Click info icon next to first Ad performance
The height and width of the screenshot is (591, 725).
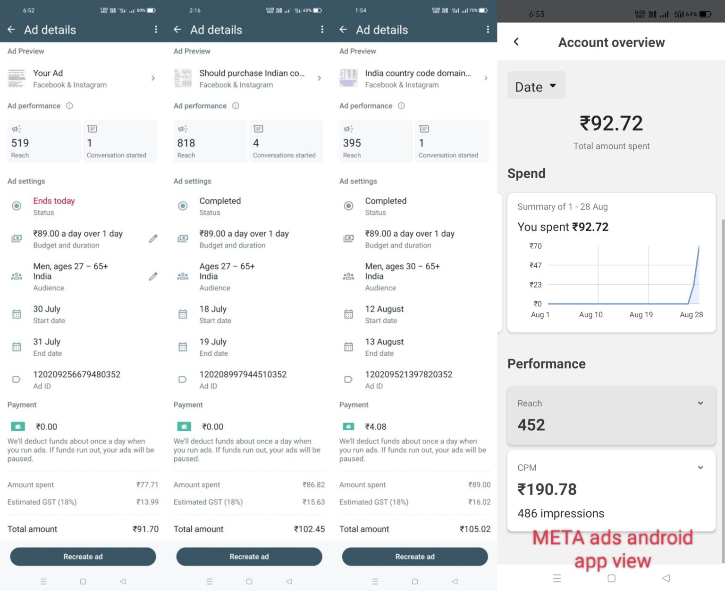[x=69, y=106]
